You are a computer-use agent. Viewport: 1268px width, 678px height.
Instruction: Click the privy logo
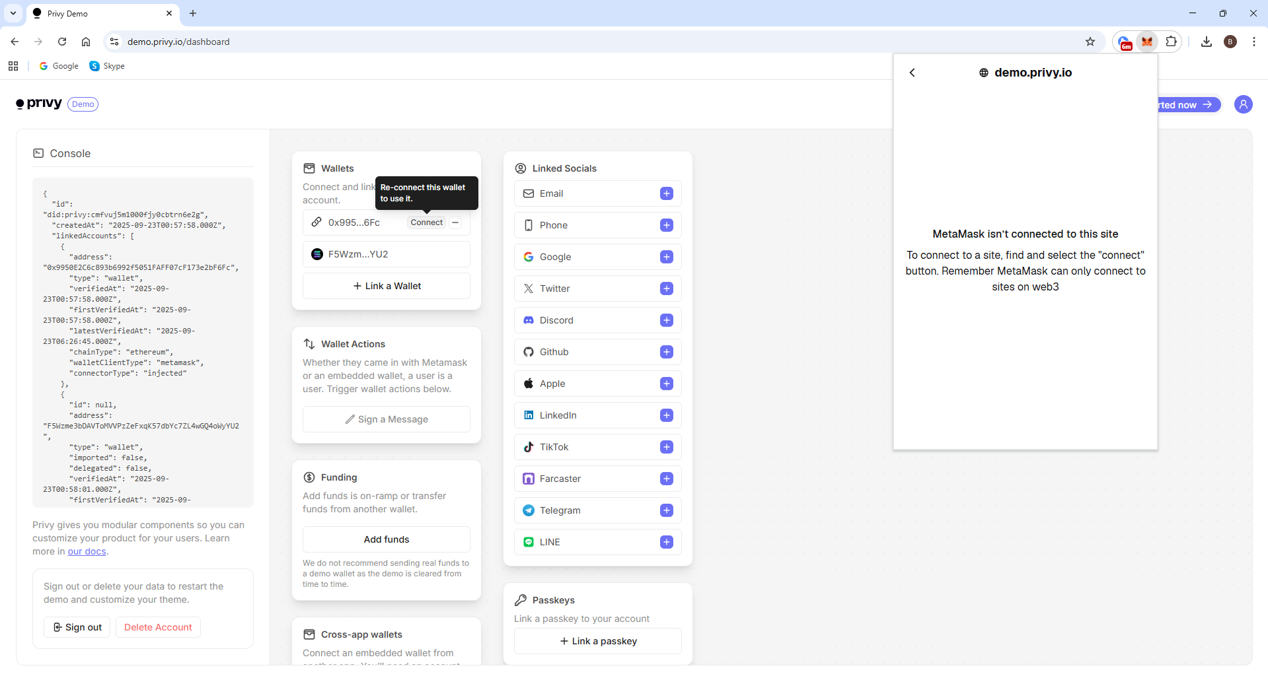[x=39, y=104]
